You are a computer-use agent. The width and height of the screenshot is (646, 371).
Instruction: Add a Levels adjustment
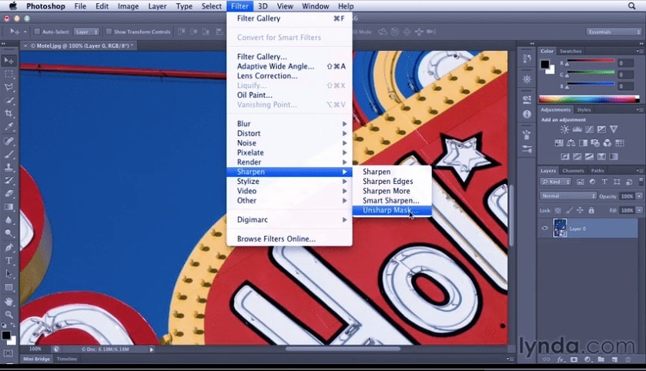[x=577, y=129]
